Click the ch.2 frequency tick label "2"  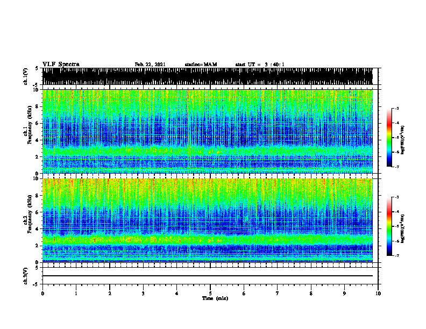[x=38, y=246]
